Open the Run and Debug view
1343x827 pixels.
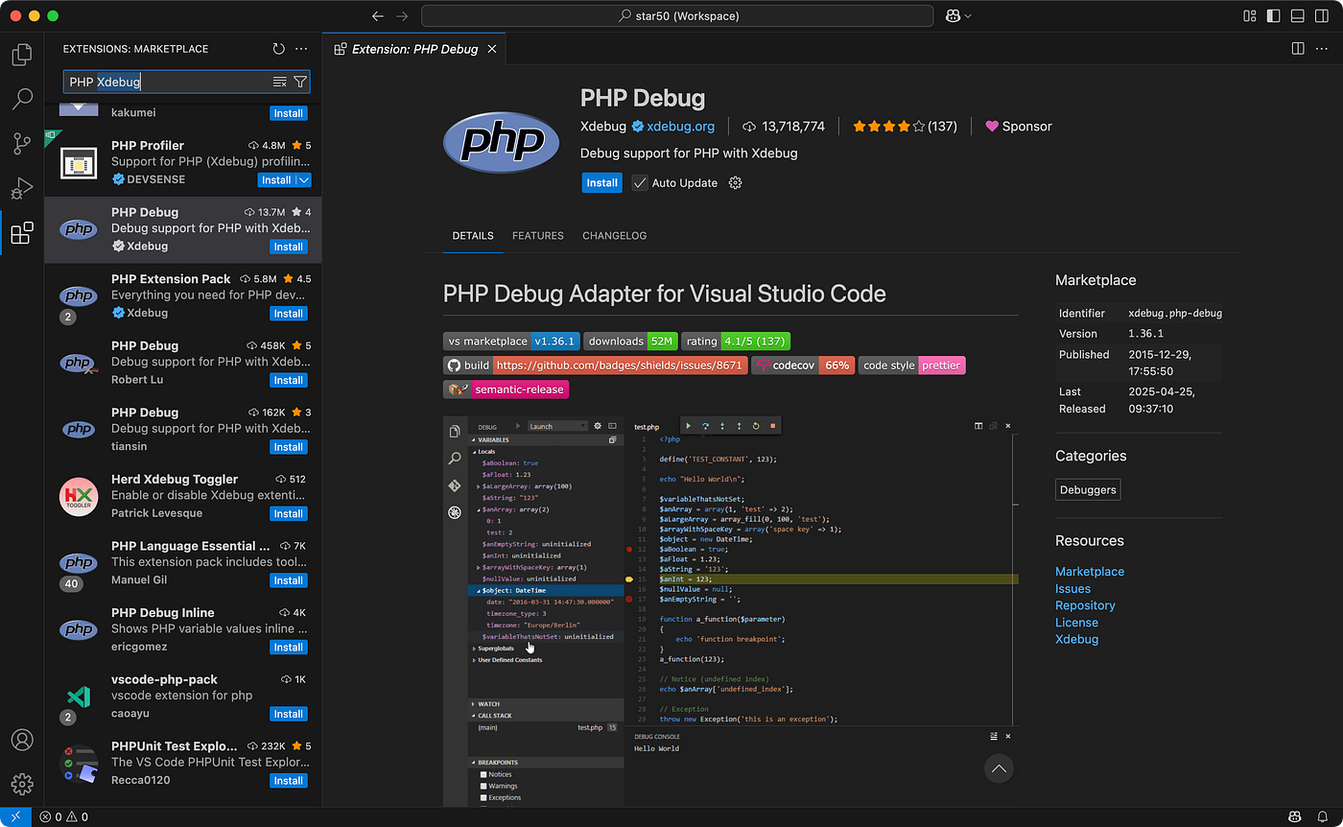coord(21,188)
